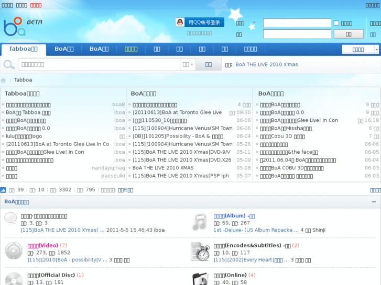This screenshot has width=381, height=285.
Task: Click the Encodes&Subtitles forum icon
Action: [x=199, y=251]
